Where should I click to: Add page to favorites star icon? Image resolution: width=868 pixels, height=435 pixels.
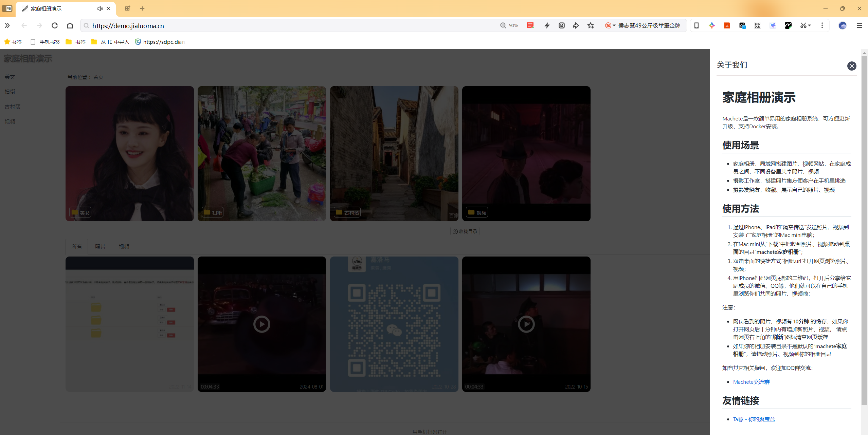[591, 25]
